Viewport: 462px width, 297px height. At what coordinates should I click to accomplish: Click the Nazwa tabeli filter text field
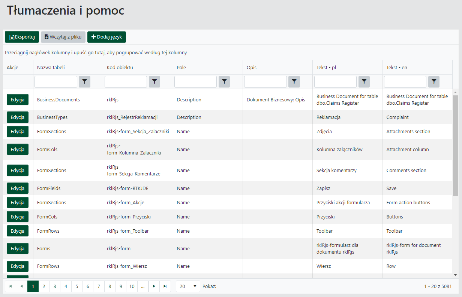click(x=56, y=82)
